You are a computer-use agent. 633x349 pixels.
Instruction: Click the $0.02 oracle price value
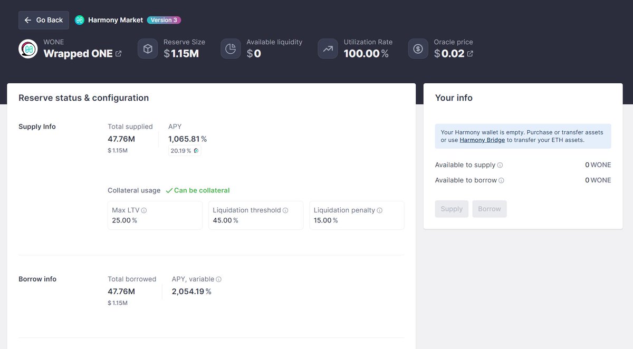[x=449, y=53]
